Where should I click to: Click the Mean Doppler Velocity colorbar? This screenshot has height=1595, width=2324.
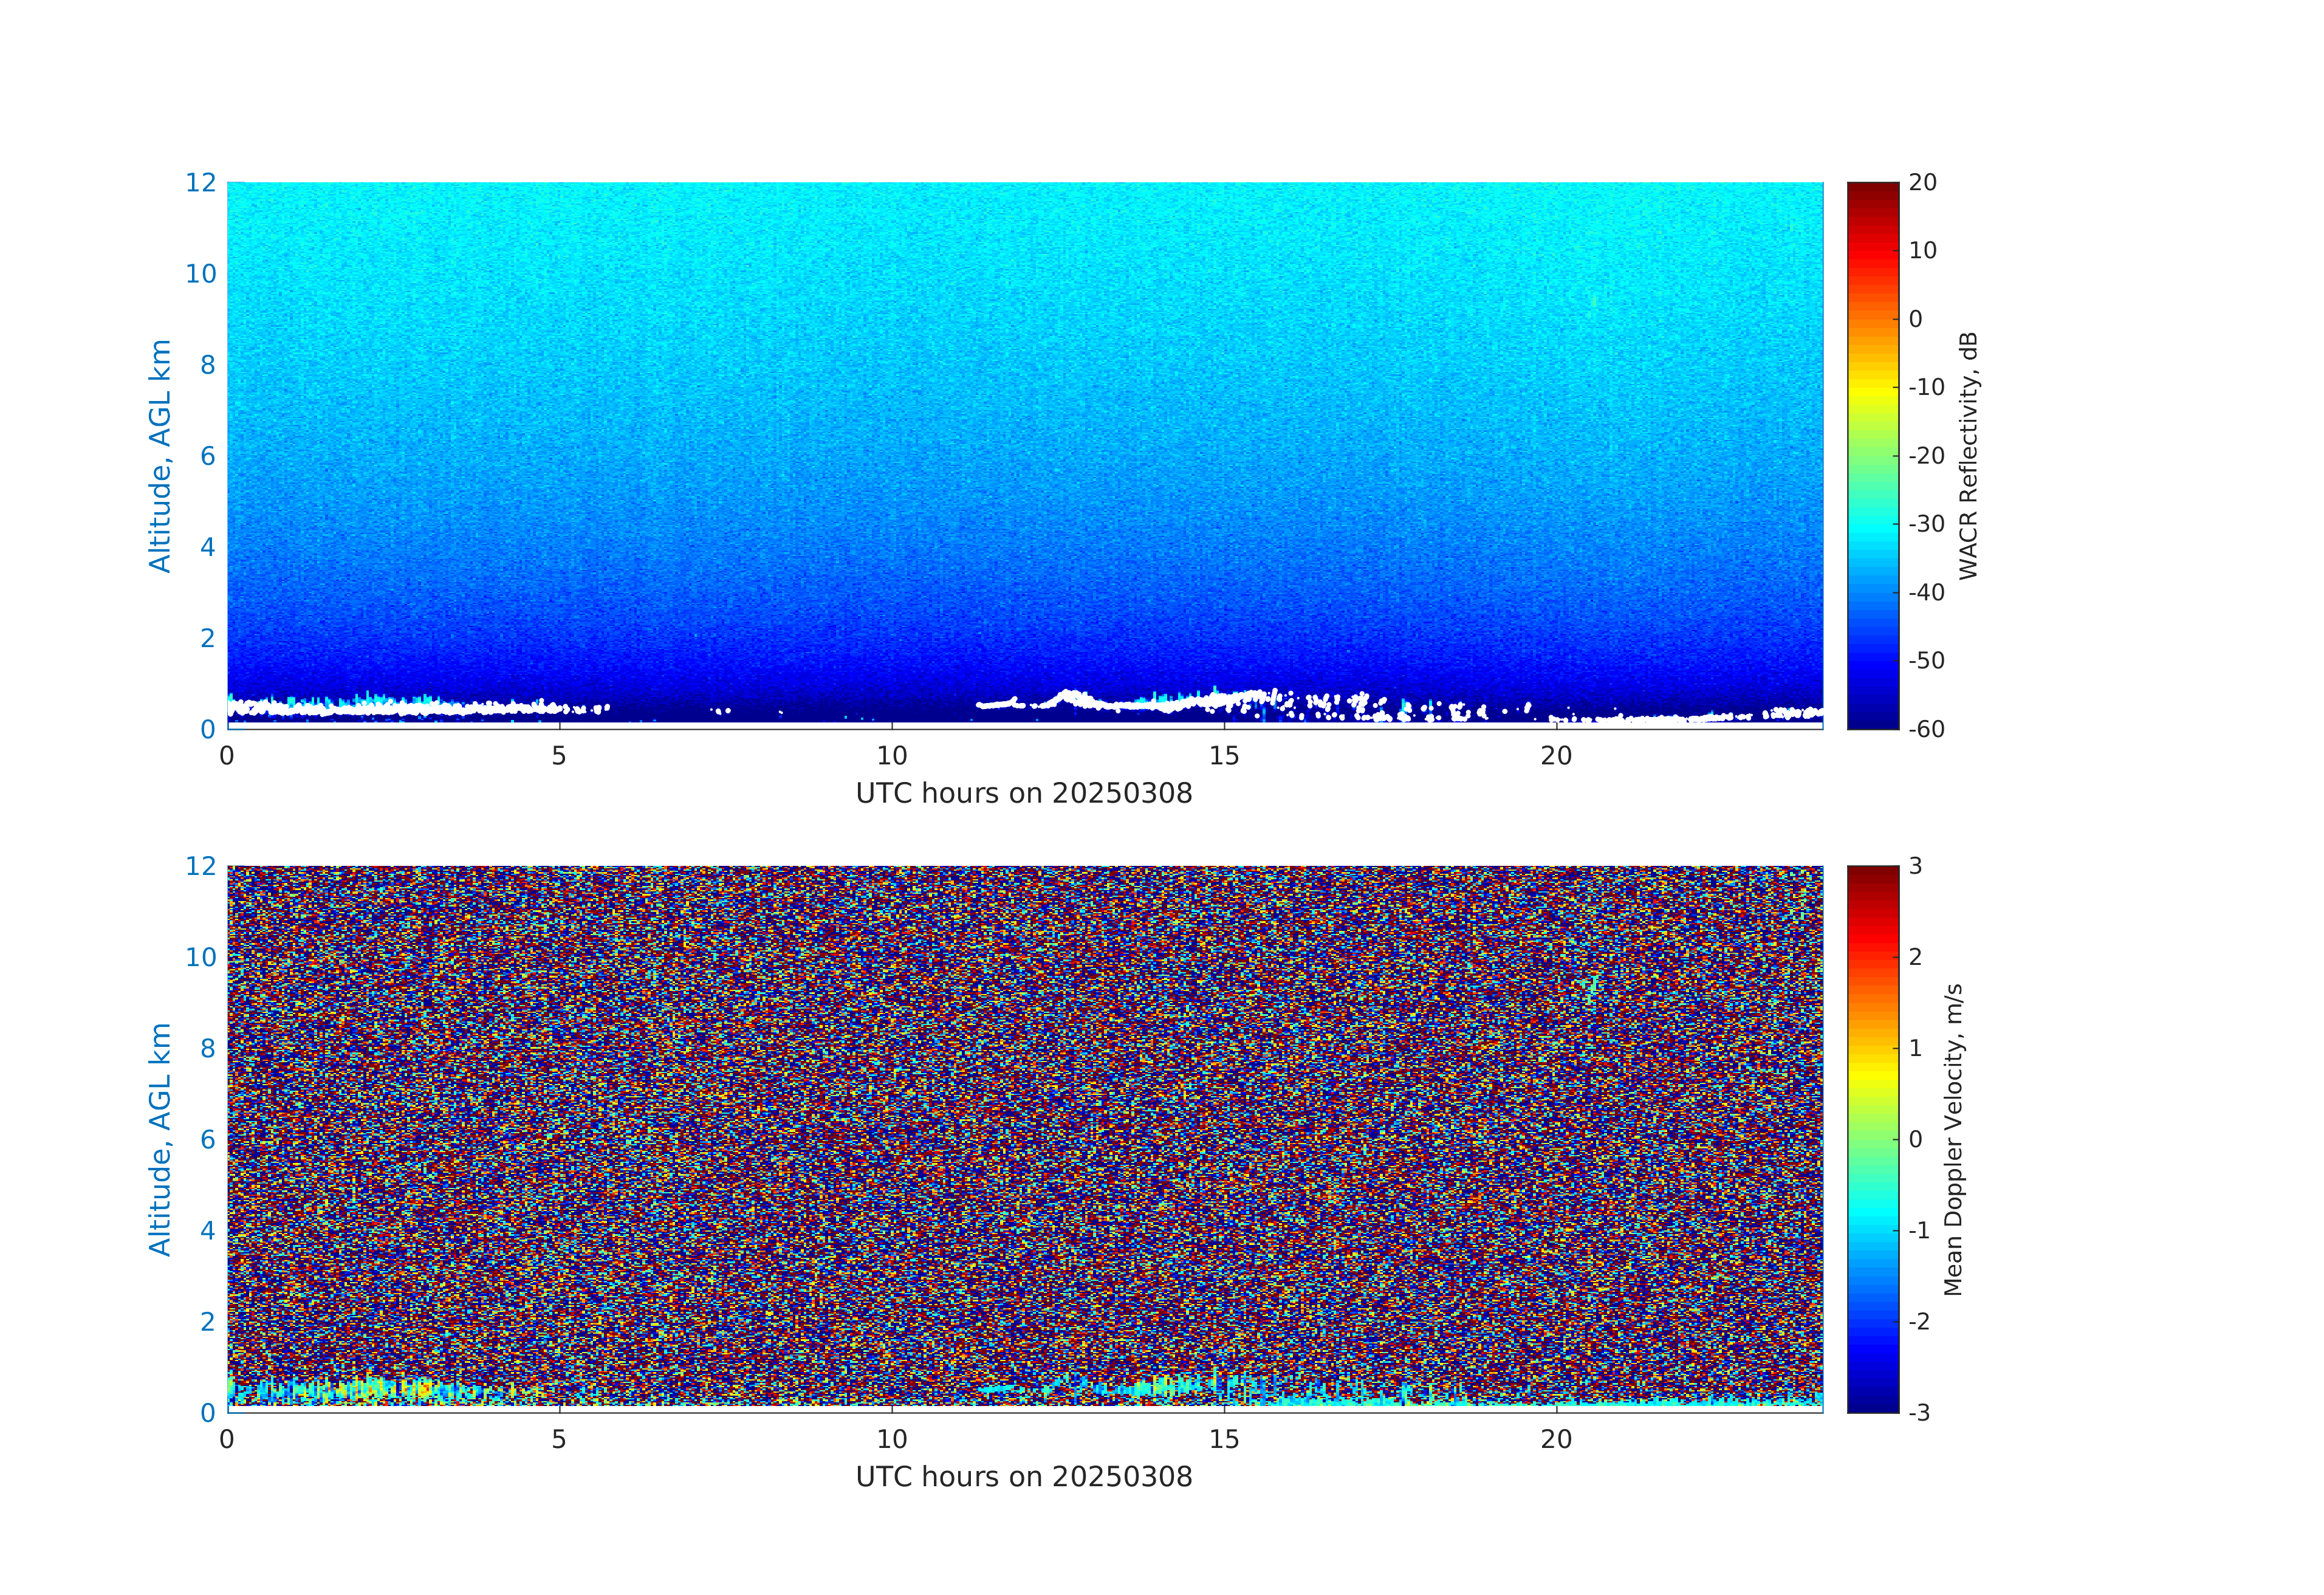[1872, 1138]
